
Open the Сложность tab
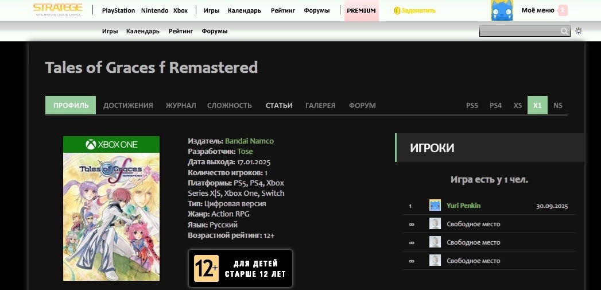pos(229,105)
